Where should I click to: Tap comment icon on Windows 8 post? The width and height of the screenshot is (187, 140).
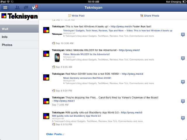point(183,35)
